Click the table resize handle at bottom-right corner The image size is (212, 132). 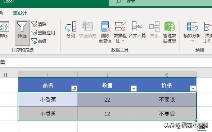click(196, 121)
